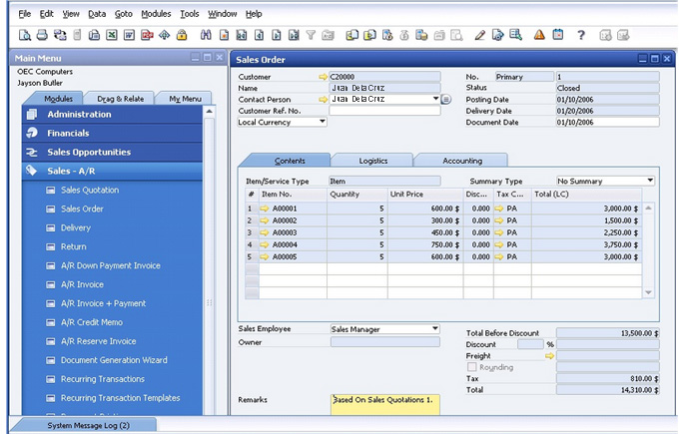Expand the Summary Type dropdown
The image size is (686, 434).
650,181
